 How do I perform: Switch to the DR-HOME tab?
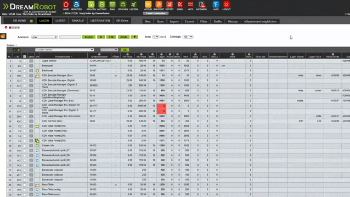click(20, 21)
